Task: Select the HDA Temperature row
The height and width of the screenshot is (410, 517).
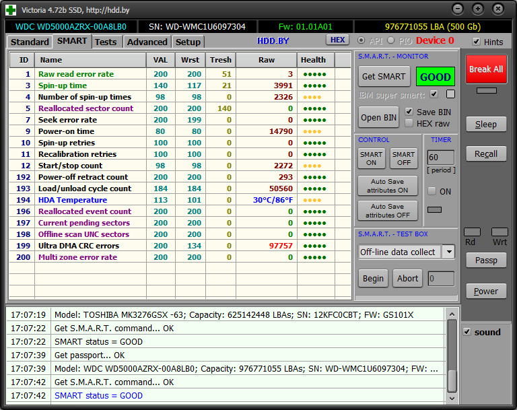Action: coord(180,200)
